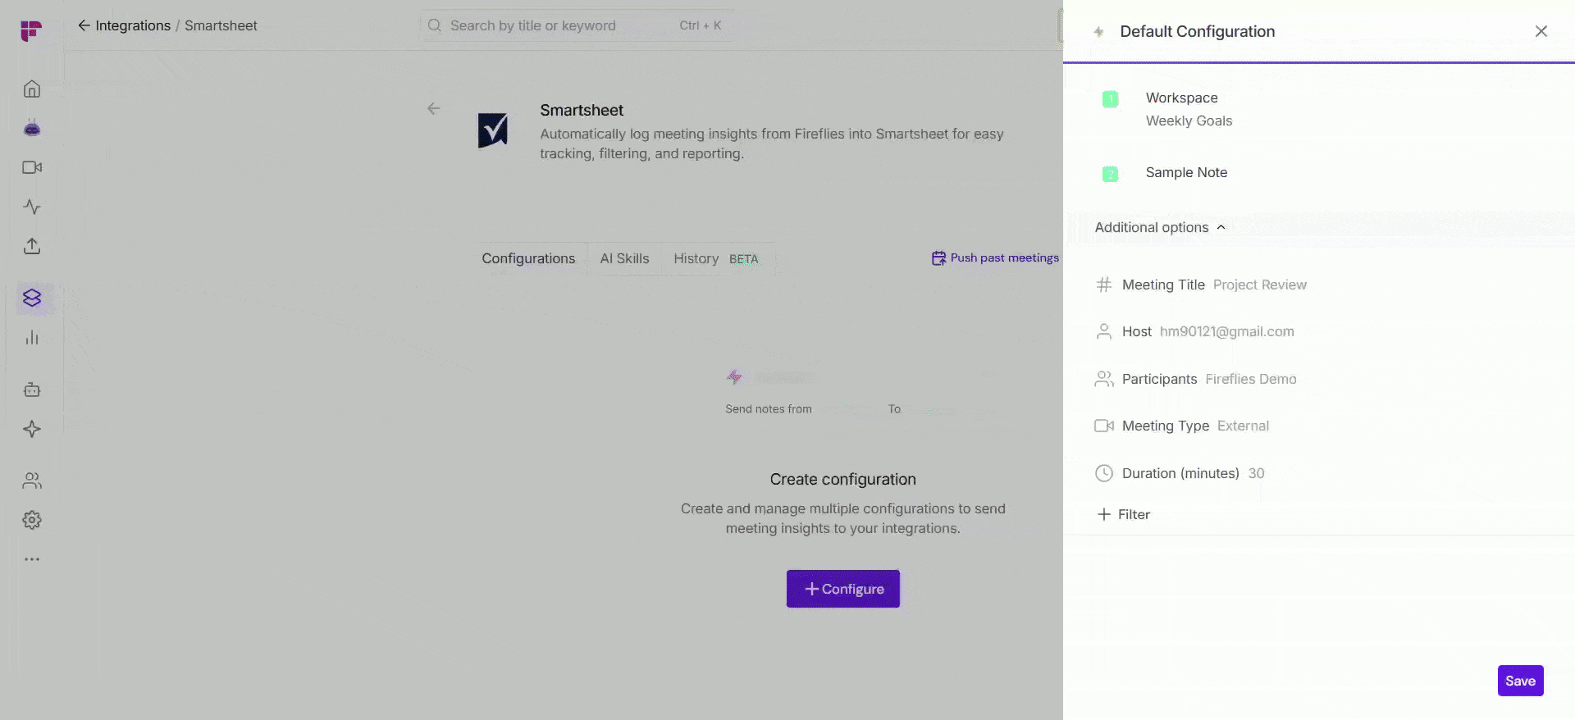Close the Default Configuration panel

(x=1541, y=31)
